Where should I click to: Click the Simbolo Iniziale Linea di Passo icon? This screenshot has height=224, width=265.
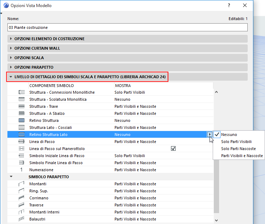22,156
